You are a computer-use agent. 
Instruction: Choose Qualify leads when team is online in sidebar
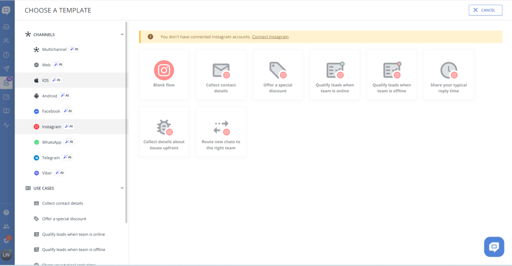click(70, 234)
